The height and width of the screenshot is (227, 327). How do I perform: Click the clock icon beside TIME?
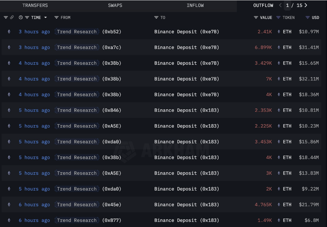coord(21,18)
